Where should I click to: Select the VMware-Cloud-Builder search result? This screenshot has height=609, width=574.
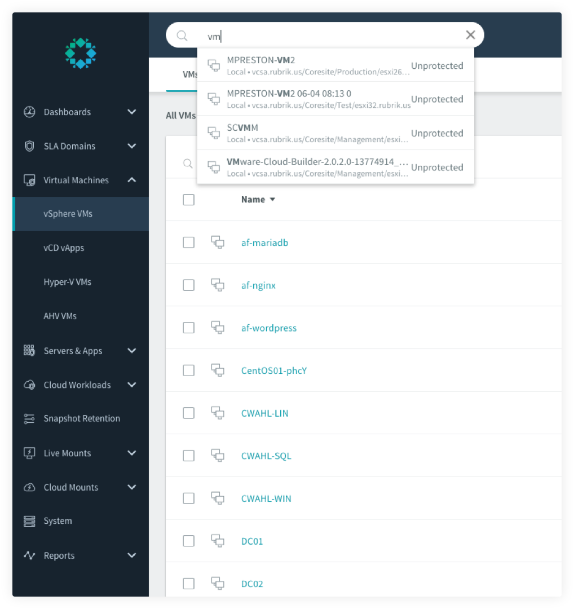(x=335, y=167)
